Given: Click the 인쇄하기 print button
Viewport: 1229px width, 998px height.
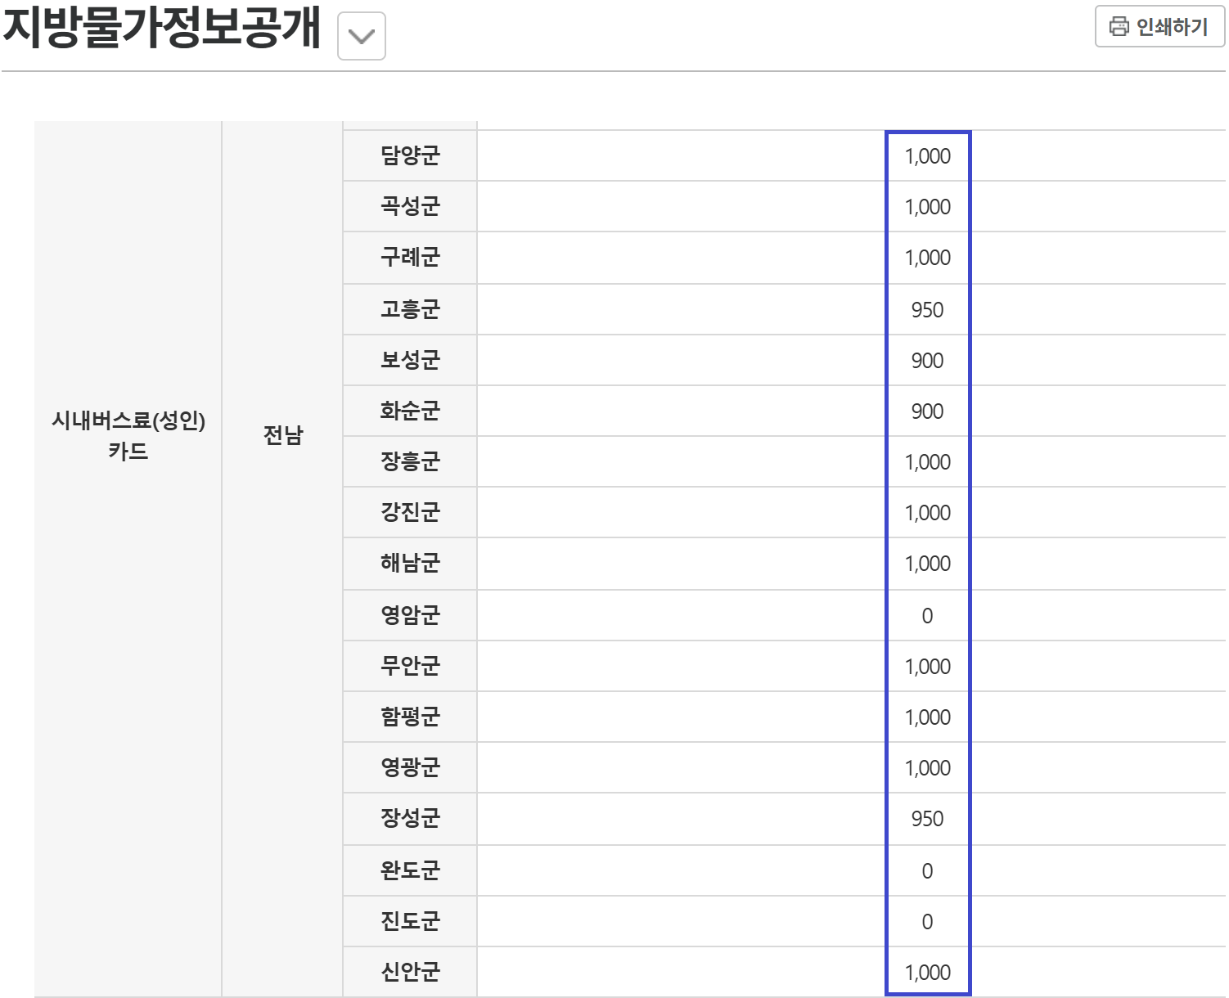Looking at the screenshot, I should (1159, 26).
